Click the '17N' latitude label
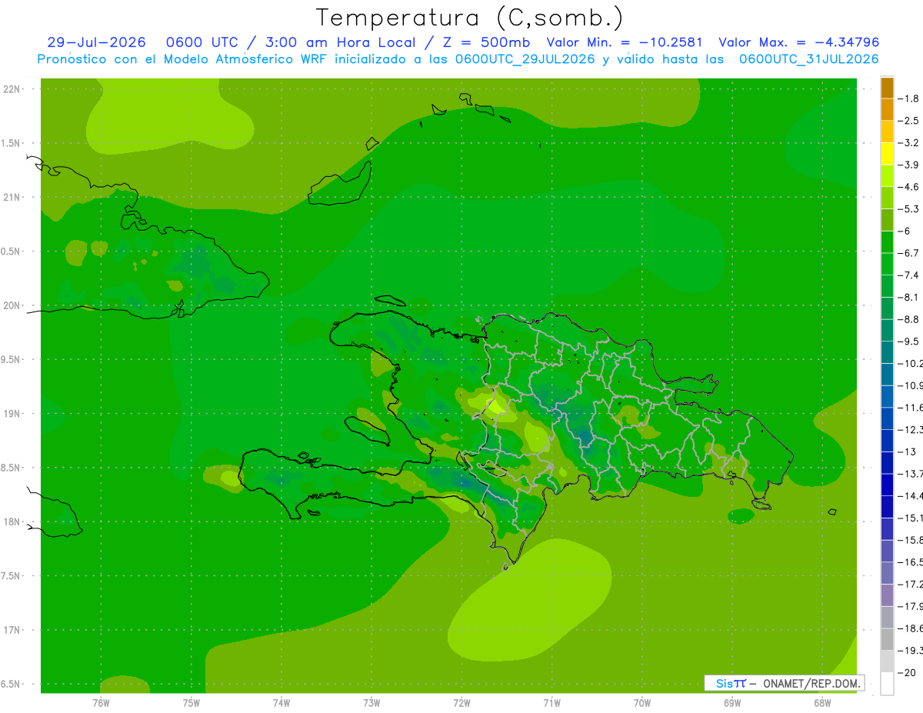The width and height of the screenshot is (923, 713). [12, 630]
